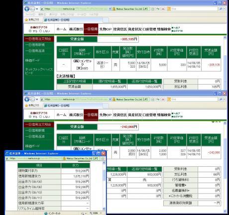Open Favorites with the star icon in the lower window

point(26,106)
